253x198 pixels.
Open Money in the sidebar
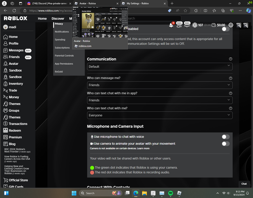11,97
